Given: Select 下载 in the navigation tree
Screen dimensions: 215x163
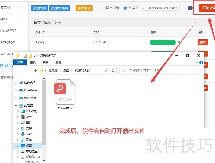Looking at the screenshot, I should click(x=29, y=134).
